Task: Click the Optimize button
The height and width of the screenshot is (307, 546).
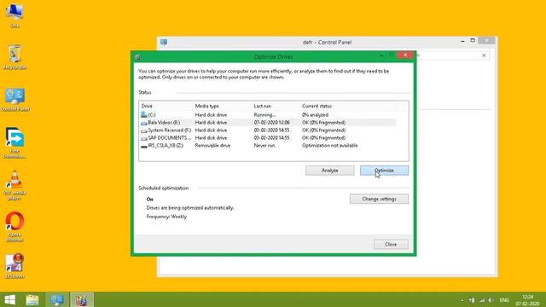Action: pyautogui.click(x=384, y=171)
